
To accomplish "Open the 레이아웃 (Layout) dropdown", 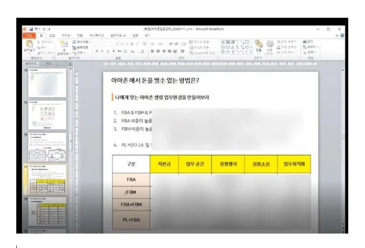I will (82, 42).
